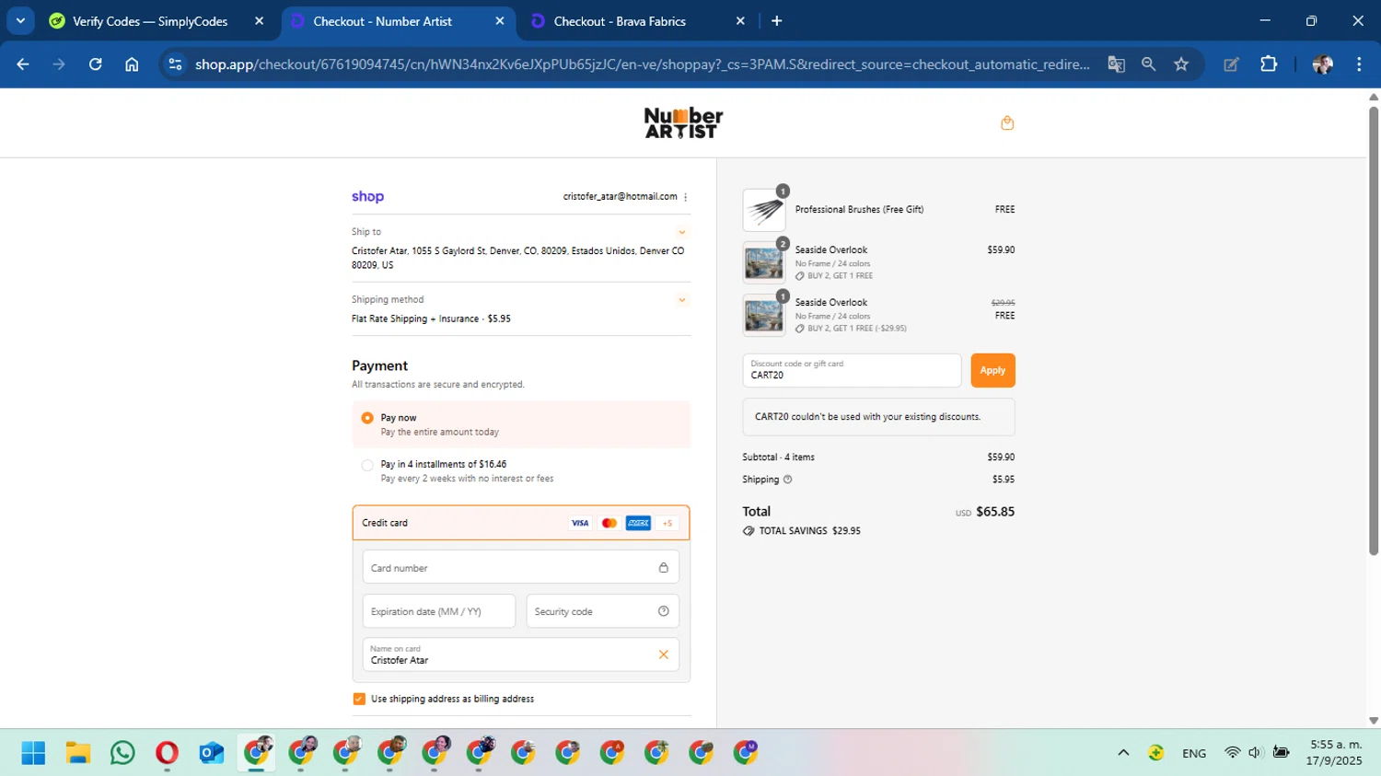
Task: Click the American Express icon
Action: [x=638, y=523]
